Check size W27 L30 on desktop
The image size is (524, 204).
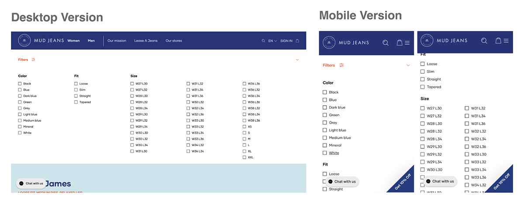(x=132, y=84)
